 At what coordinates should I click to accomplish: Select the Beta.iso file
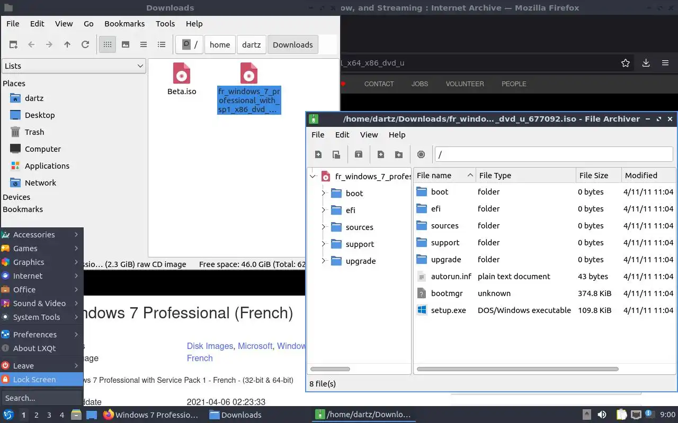point(182,79)
